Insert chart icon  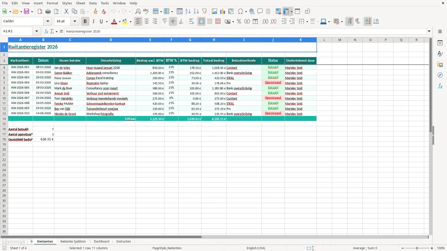pos(223,12)
